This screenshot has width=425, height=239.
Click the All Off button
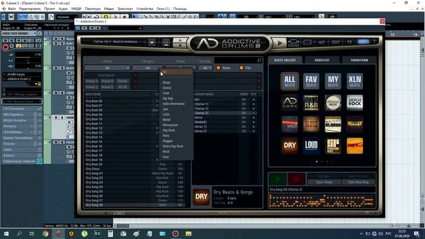coord(122,87)
